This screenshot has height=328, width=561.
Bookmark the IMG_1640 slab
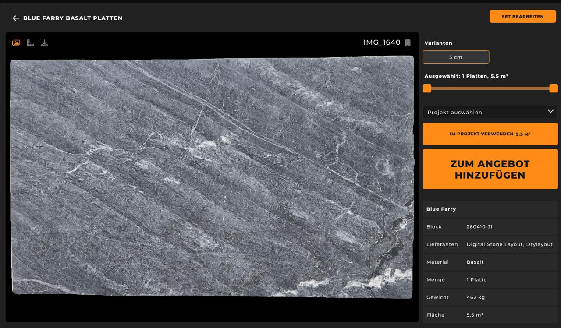[408, 43]
